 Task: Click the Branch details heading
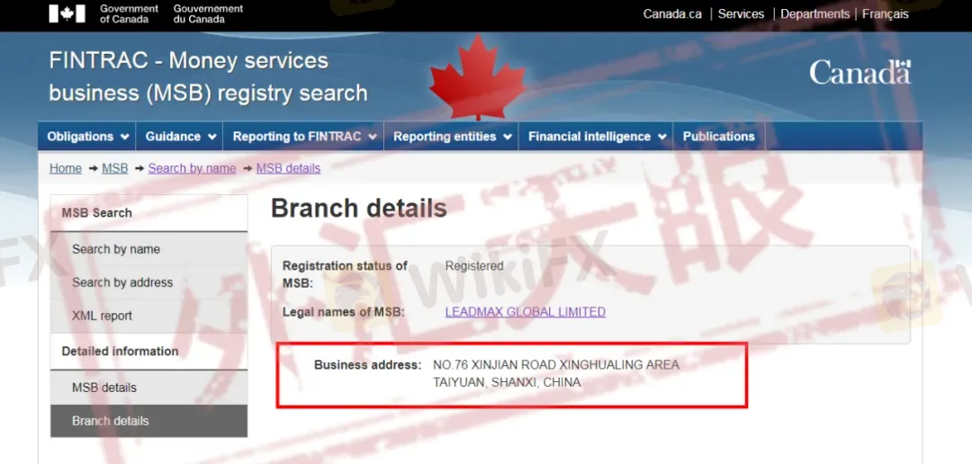pos(359,209)
